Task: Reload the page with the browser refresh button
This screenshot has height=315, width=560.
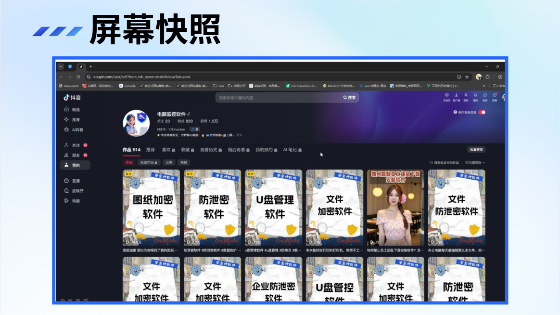Action: [x=78, y=77]
